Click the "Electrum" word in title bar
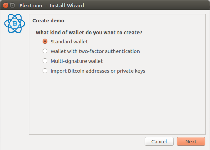This screenshot has height=150, width=210. (x=31, y=6)
